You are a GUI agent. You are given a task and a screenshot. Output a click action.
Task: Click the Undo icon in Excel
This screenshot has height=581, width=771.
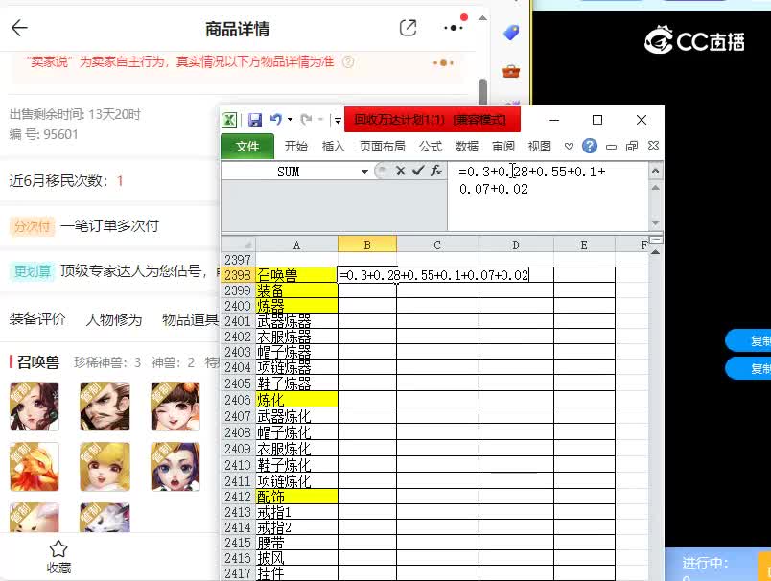click(x=276, y=119)
